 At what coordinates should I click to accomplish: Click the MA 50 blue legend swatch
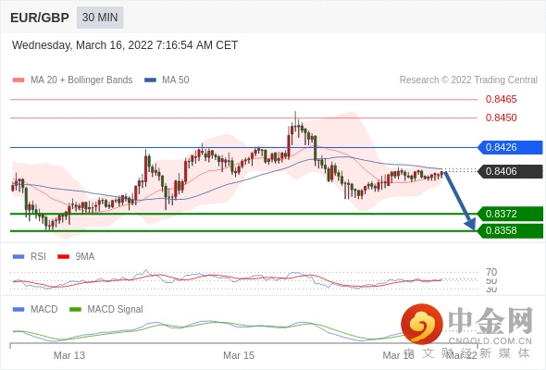tap(150, 80)
